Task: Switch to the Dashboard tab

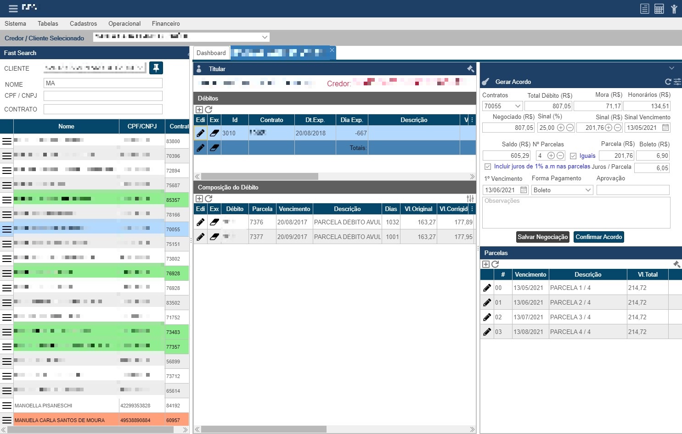Action: click(x=211, y=53)
